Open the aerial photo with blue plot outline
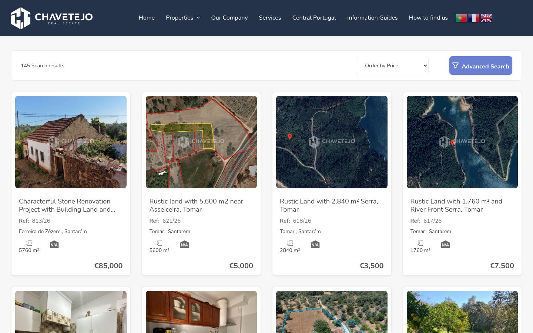533x333 pixels. [x=332, y=312]
